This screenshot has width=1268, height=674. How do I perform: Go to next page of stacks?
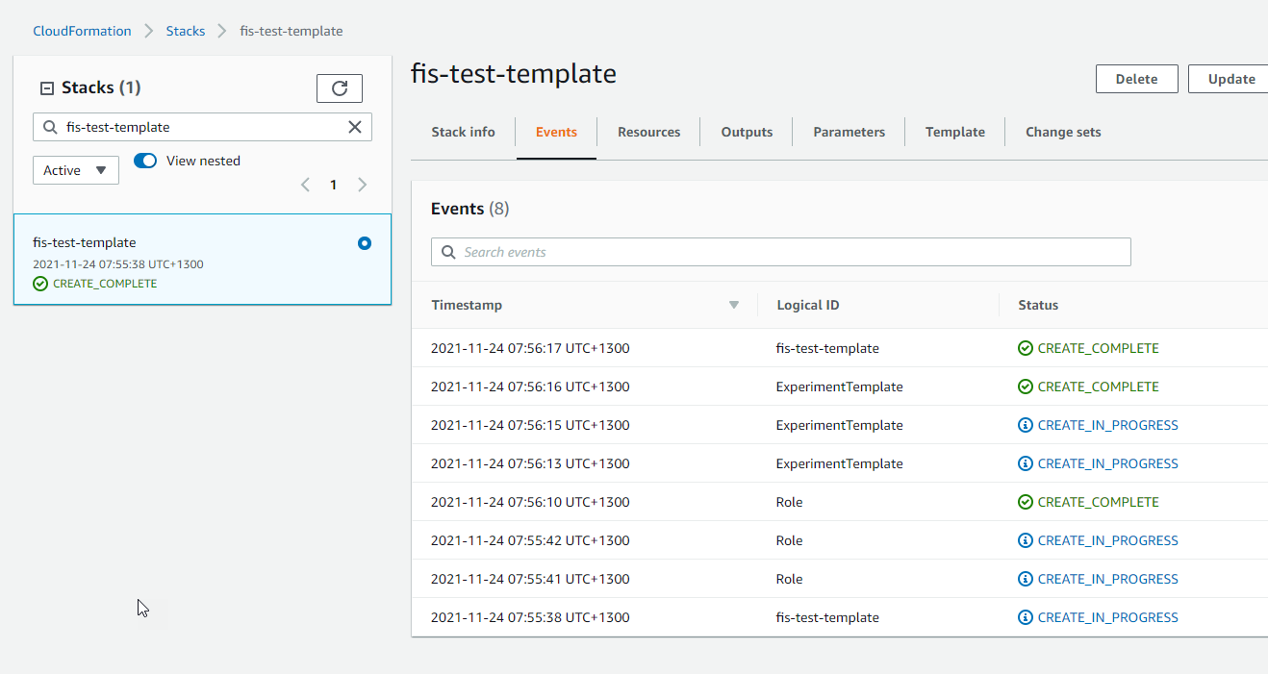pyautogui.click(x=363, y=185)
